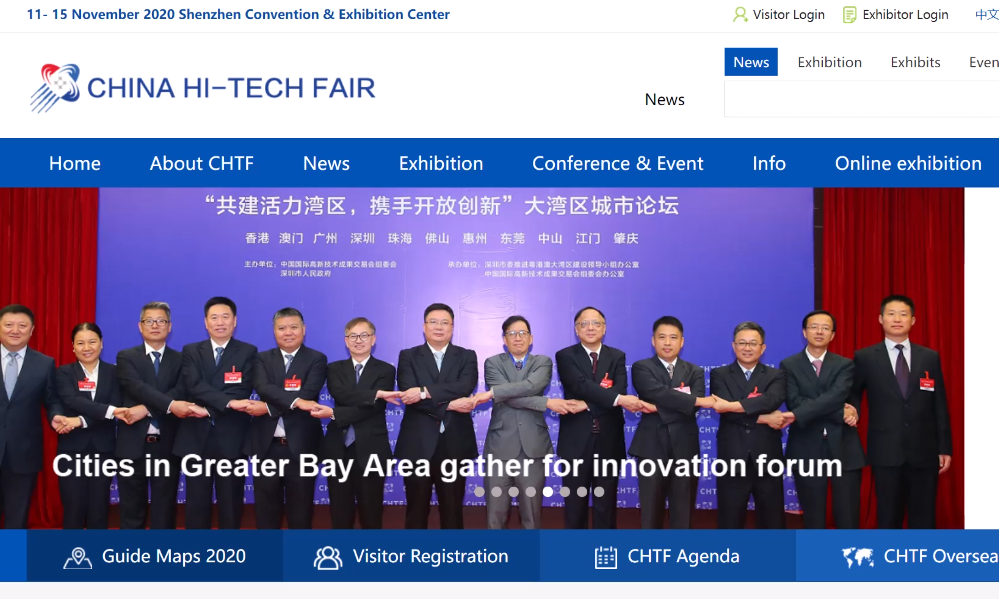Viewport: 999px width, 599px height.
Task: Click the CHTF Overseas world map icon
Action: pyautogui.click(x=857, y=557)
